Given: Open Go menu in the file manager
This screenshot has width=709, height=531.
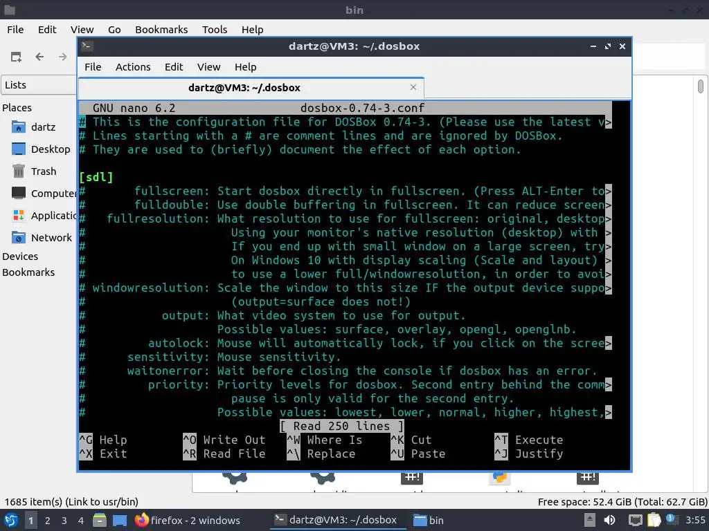Looking at the screenshot, I should (x=114, y=29).
